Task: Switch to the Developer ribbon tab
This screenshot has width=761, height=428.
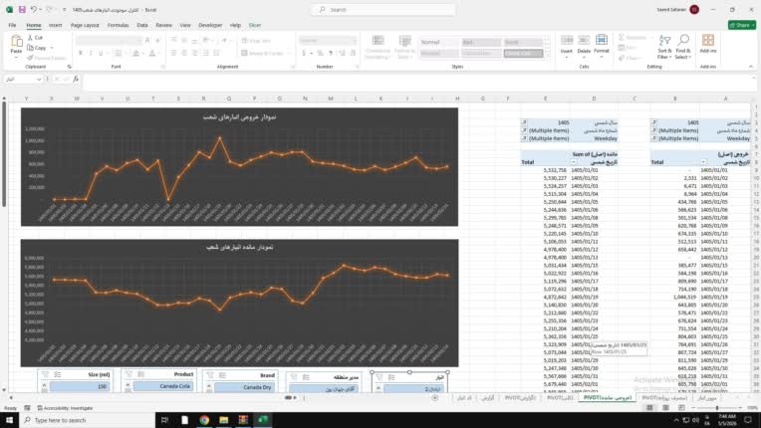Action: 210,25
